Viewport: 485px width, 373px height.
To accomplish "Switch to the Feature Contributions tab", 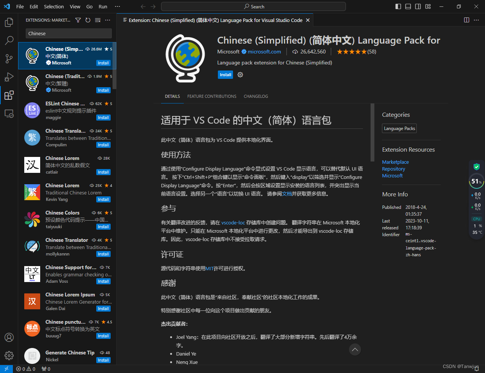I will coord(212,96).
